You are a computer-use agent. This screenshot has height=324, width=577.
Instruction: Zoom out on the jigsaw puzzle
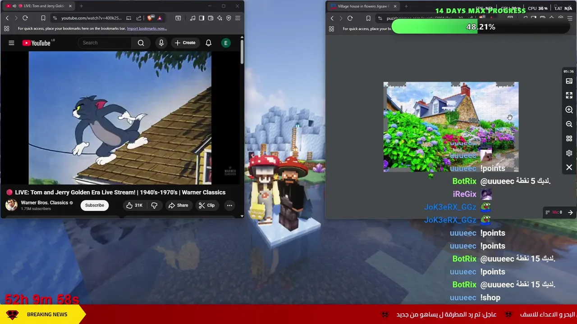(x=569, y=124)
